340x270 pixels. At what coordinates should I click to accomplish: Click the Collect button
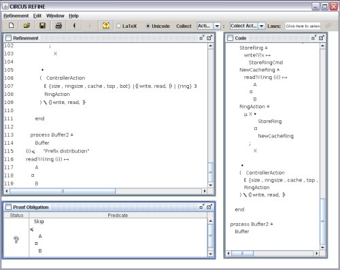pos(184,26)
